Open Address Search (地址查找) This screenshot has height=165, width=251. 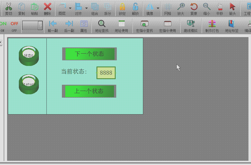pyautogui.click(x=102, y=24)
